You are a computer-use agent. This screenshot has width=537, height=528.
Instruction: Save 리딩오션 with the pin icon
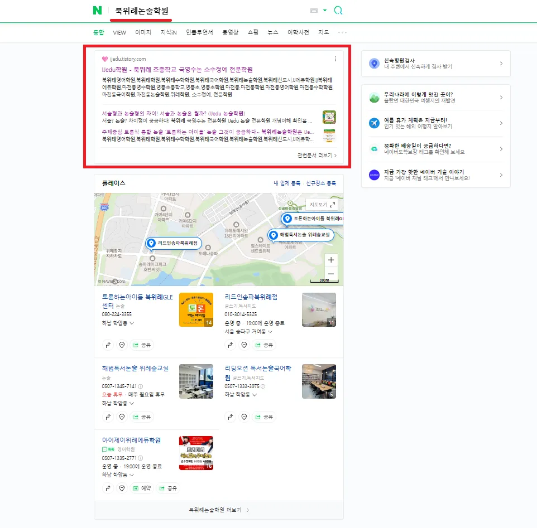tap(244, 417)
